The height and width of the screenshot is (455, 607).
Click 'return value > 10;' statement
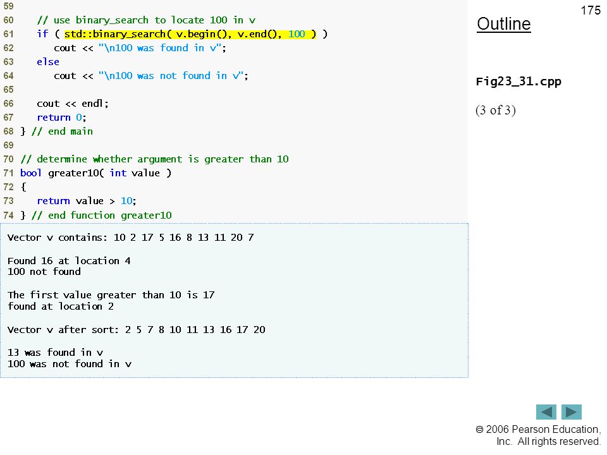(x=87, y=201)
